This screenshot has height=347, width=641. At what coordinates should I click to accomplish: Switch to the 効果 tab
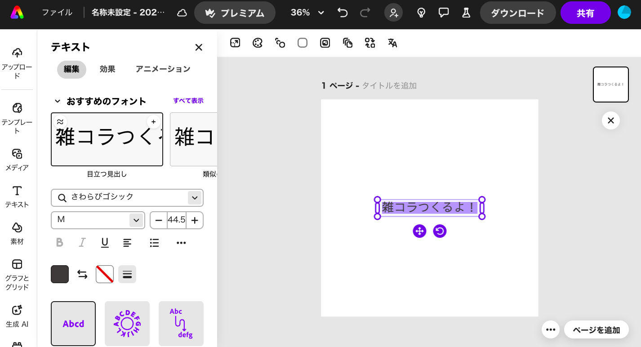[x=107, y=69]
